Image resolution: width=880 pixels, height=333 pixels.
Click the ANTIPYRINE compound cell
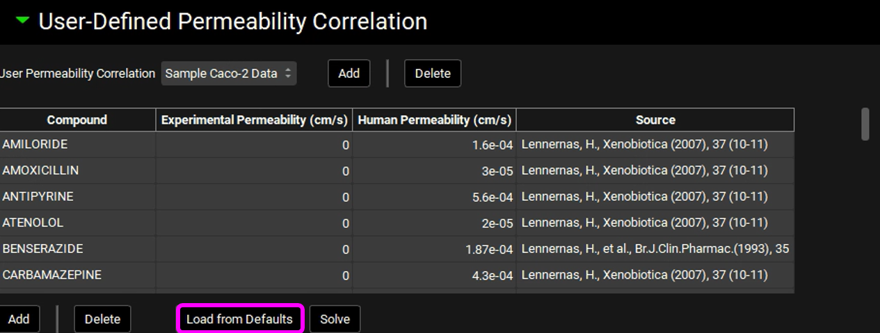pos(77,197)
